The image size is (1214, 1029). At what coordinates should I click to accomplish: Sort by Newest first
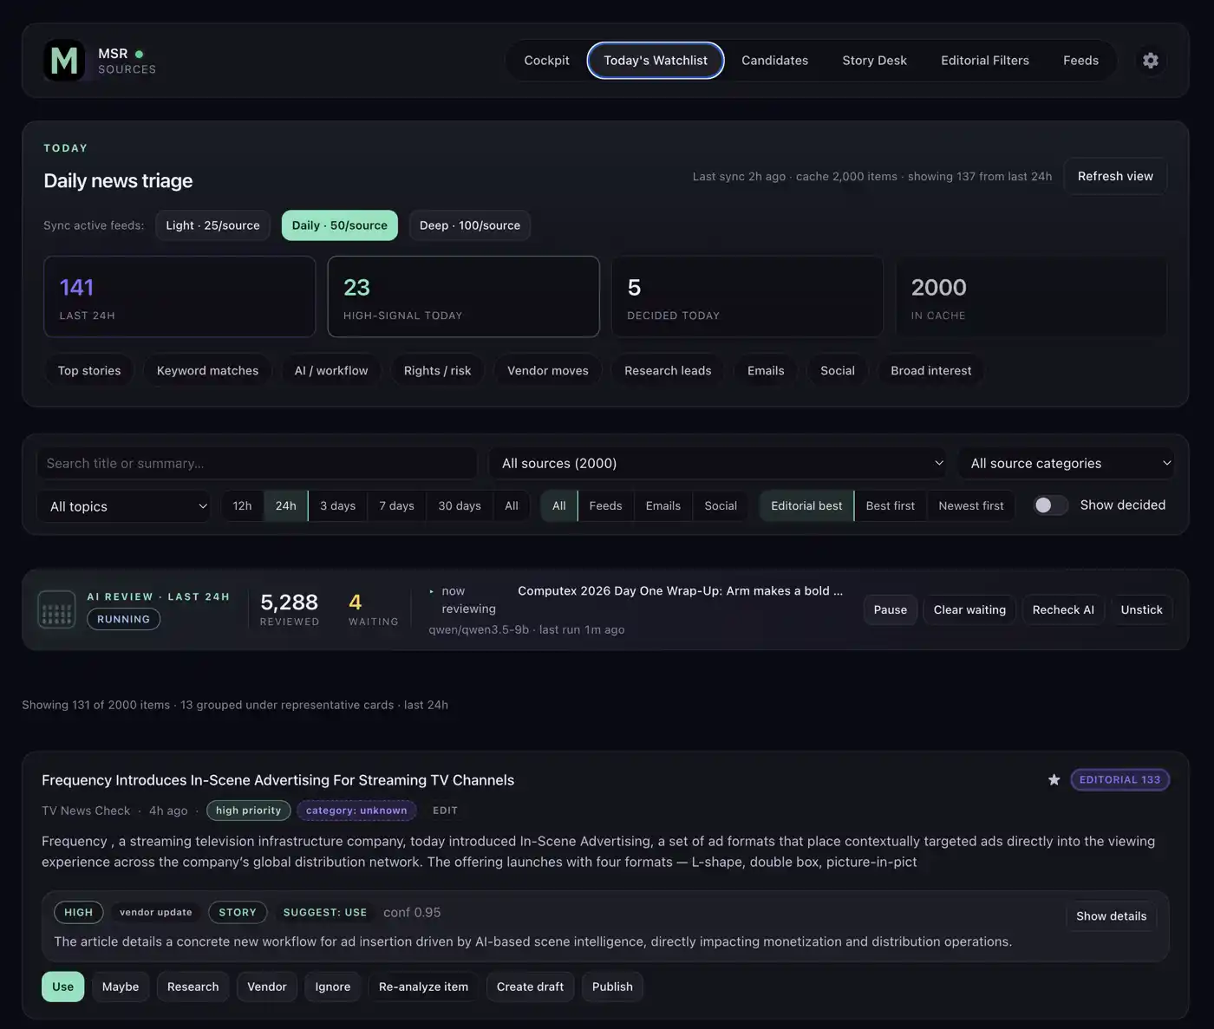pyautogui.click(x=971, y=505)
